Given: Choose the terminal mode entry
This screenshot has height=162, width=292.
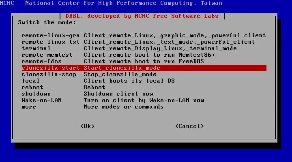Looking at the screenshot, I should click(x=144, y=48).
